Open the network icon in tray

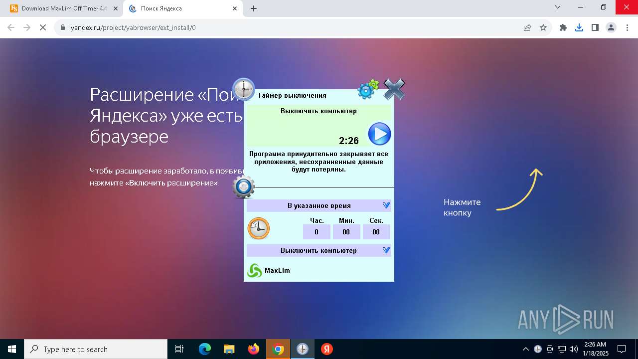pos(562,349)
